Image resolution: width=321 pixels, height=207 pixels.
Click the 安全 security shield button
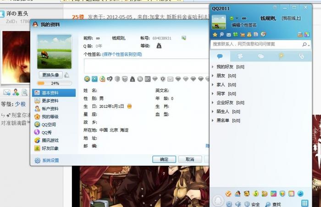pyautogui.click(x=252, y=204)
